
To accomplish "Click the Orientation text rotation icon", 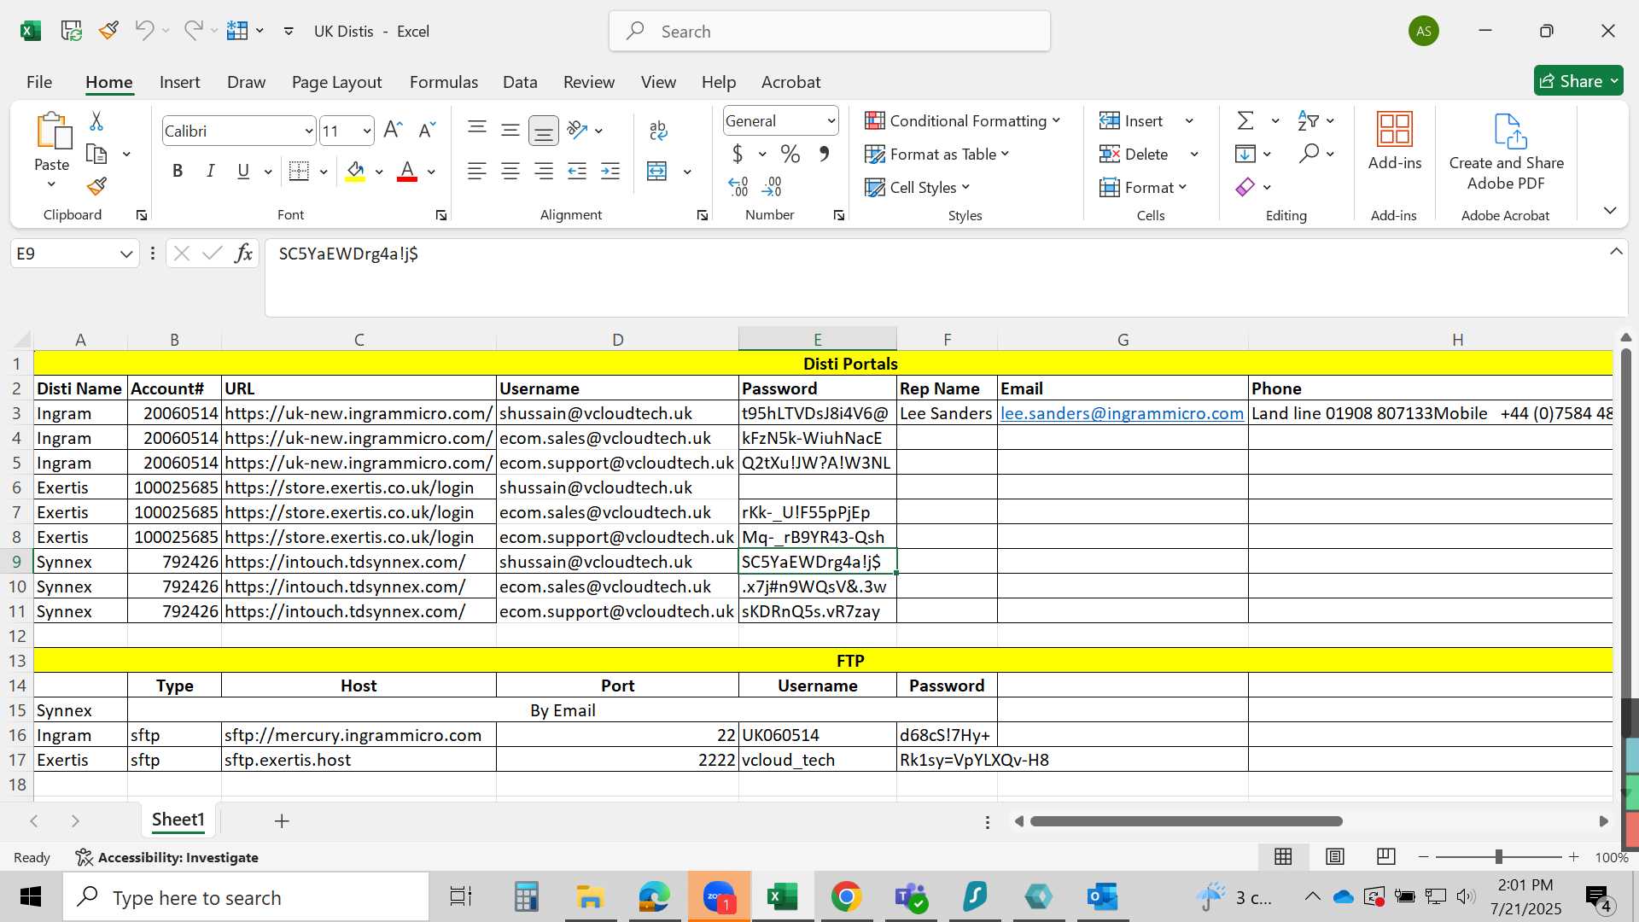I will (x=578, y=130).
